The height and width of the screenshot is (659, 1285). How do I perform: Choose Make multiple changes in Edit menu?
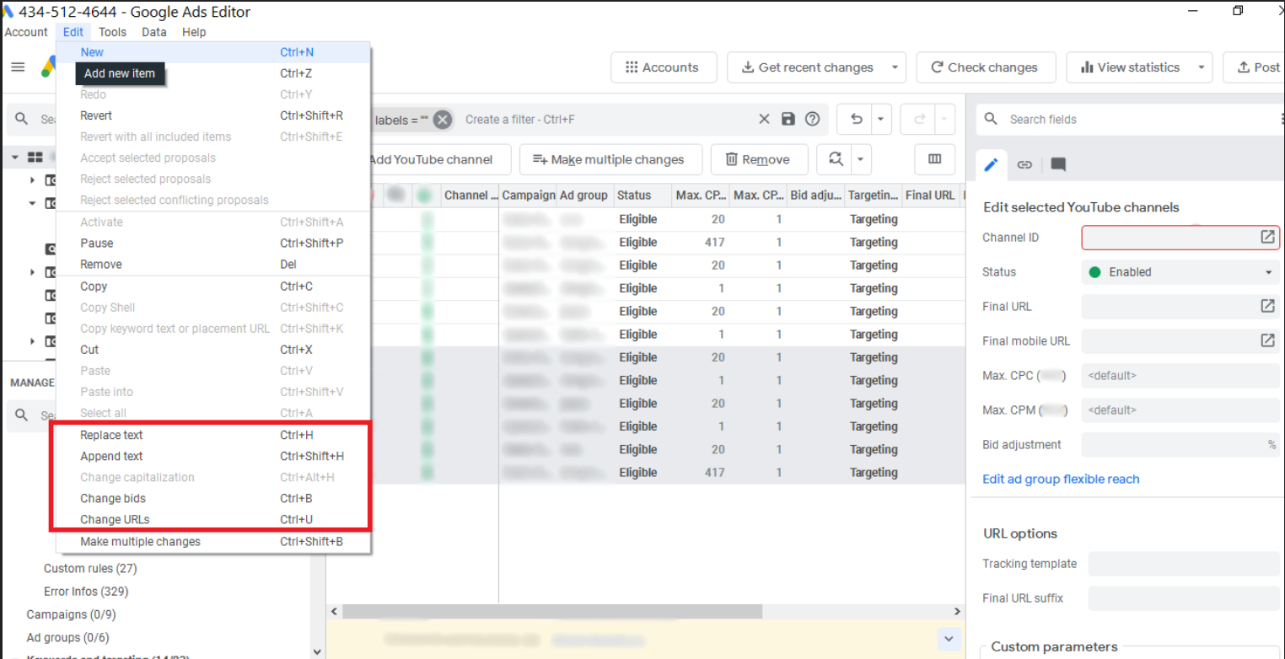(213, 541)
